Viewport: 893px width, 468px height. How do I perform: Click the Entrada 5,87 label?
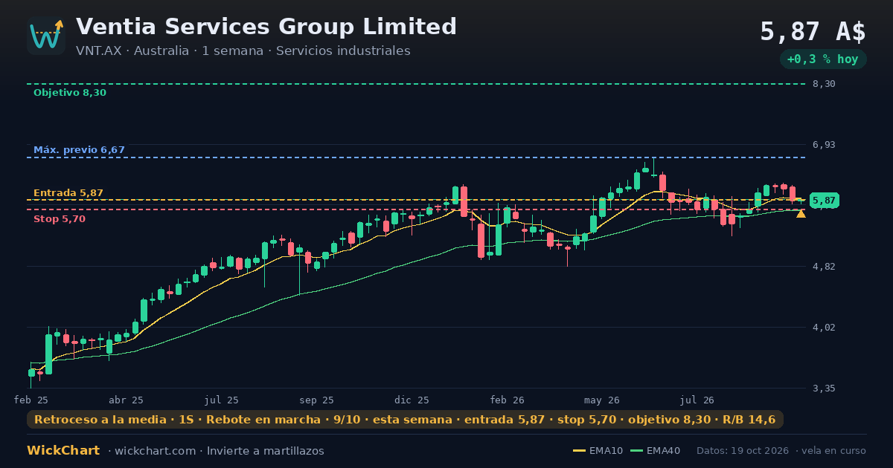(68, 193)
